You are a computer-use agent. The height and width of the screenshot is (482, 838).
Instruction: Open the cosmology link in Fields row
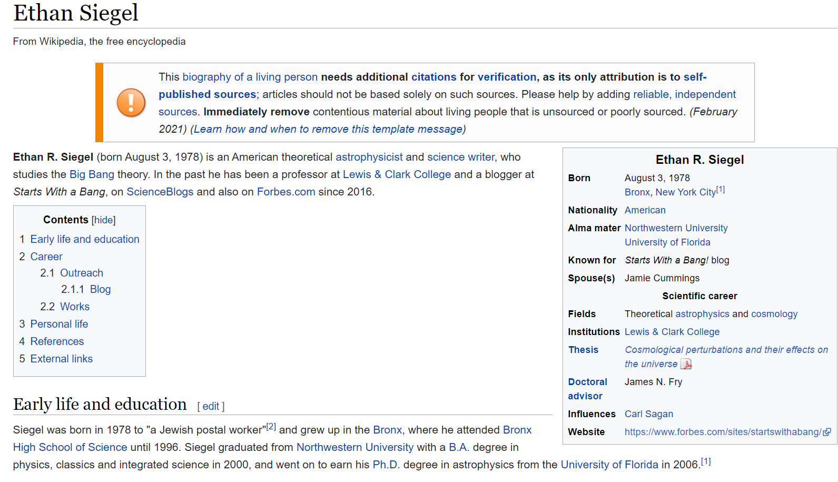coord(774,314)
